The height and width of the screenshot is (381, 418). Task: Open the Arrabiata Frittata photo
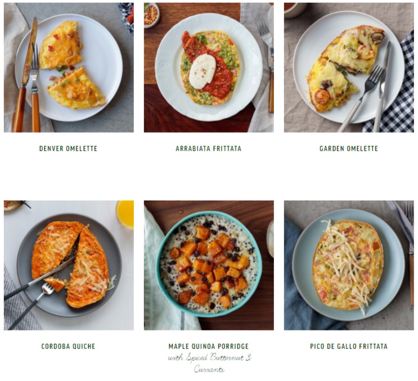pyautogui.click(x=209, y=67)
